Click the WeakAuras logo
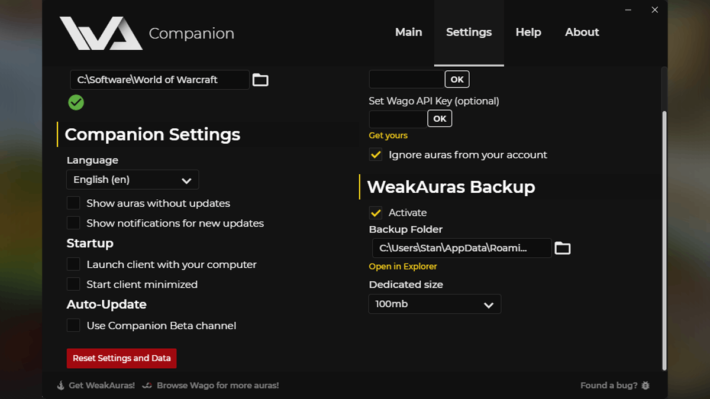Viewport: 710px width, 399px height. click(101, 33)
